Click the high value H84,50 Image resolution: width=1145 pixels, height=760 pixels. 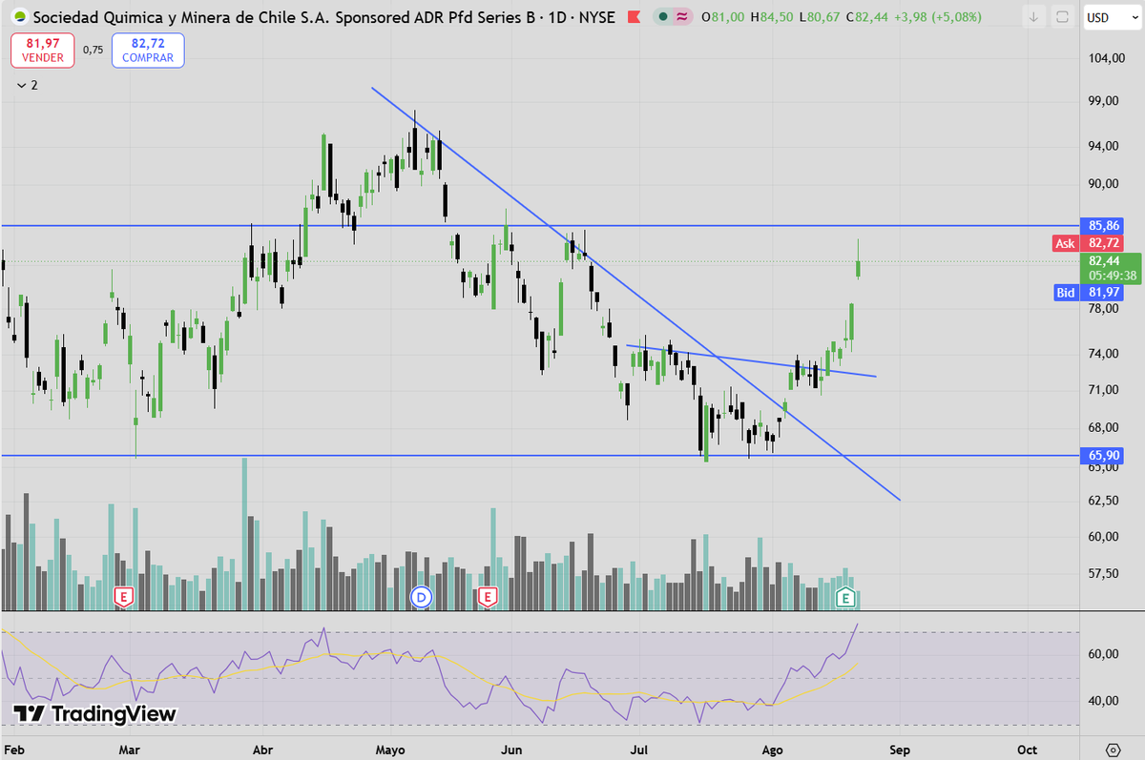coord(773,17)
